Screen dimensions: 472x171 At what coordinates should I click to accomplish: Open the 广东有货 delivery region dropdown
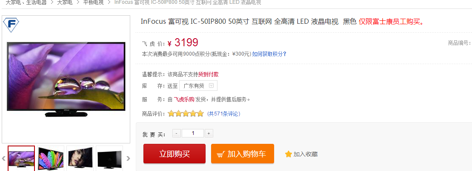click(198, 86)
